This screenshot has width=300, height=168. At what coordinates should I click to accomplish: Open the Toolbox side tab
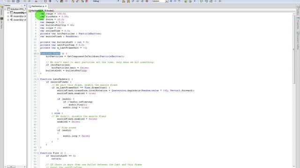pyautogui.click(x=298, y=11)
